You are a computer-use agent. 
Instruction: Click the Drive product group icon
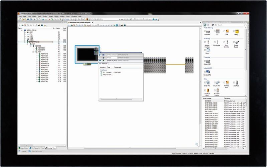[x=227, y=32]
